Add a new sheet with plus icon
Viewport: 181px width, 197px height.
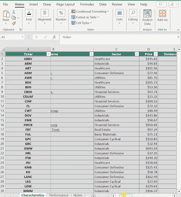coord(93,195)
